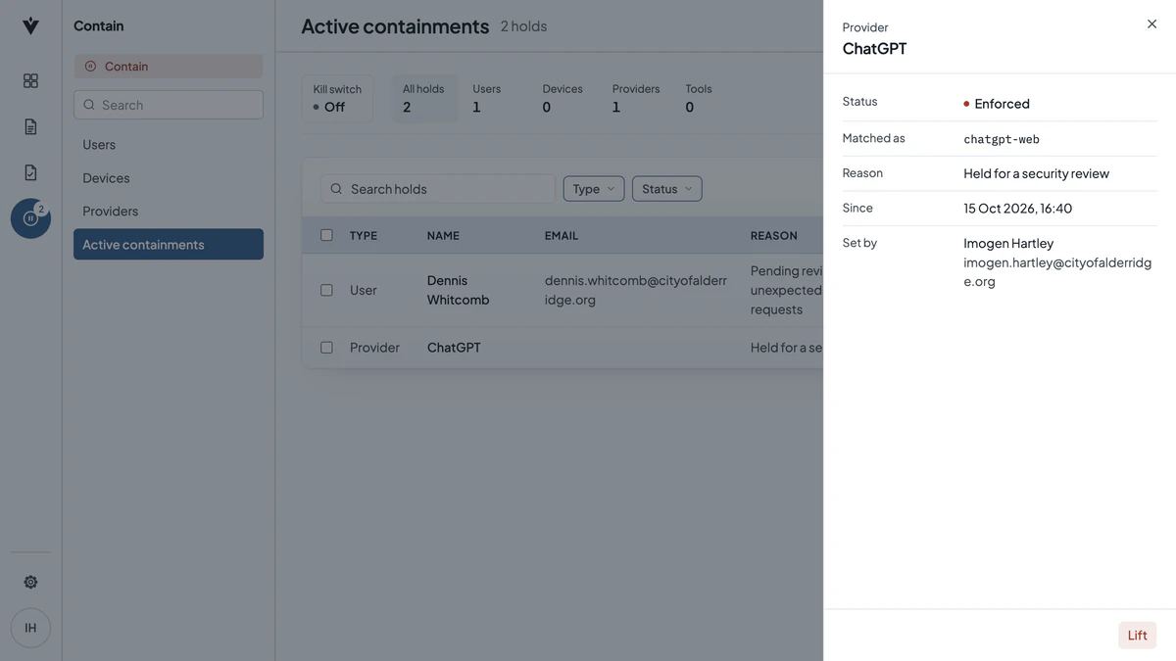This screenshot has width=1176, height=661.
Task: Click the name Dennis Whitcomb
Action: click(458, 290)
